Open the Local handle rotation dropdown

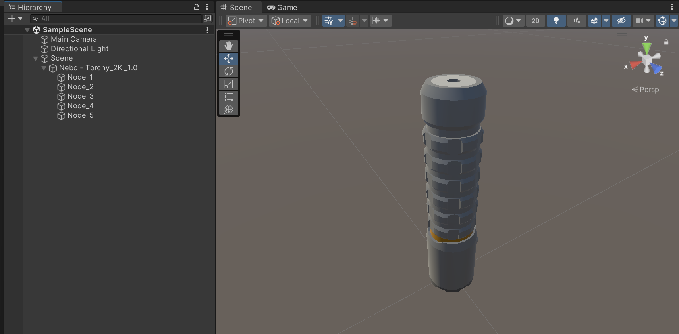click(x=289, y=21)
